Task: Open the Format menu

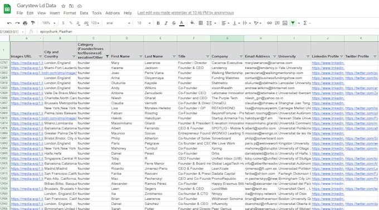Action: click(70, 13)
